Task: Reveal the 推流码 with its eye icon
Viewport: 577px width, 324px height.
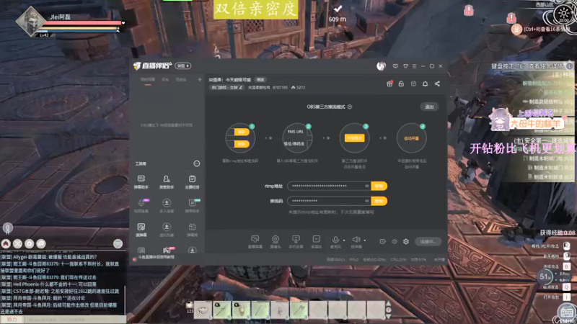Action: (367, 201)
